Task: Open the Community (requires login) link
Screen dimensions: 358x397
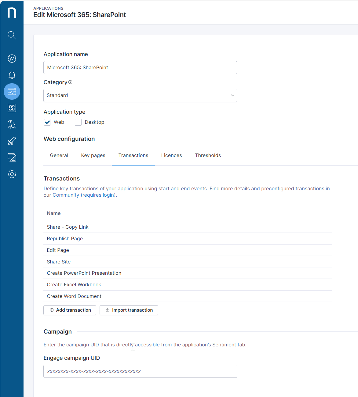Action: [x=84, y=195]
